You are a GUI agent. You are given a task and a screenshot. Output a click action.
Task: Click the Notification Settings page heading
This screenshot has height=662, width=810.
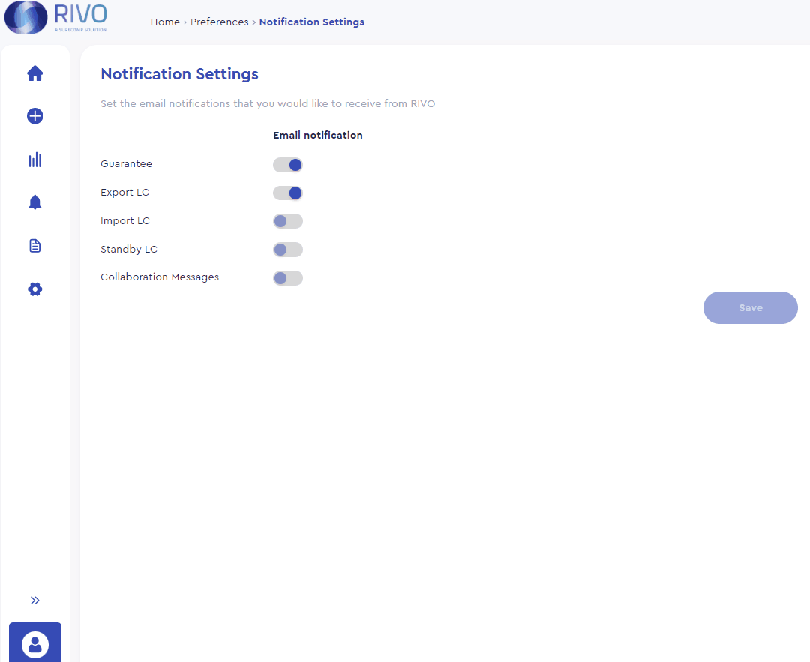point(179,73)
